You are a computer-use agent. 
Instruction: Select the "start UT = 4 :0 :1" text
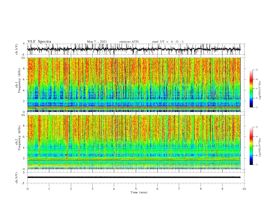(168, 42)
